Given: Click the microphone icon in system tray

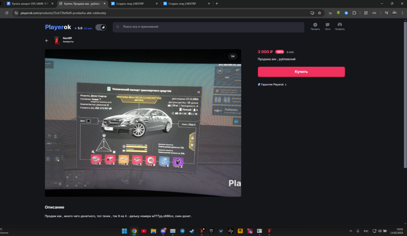Looking at the screenshot, I should click(358, 231).
